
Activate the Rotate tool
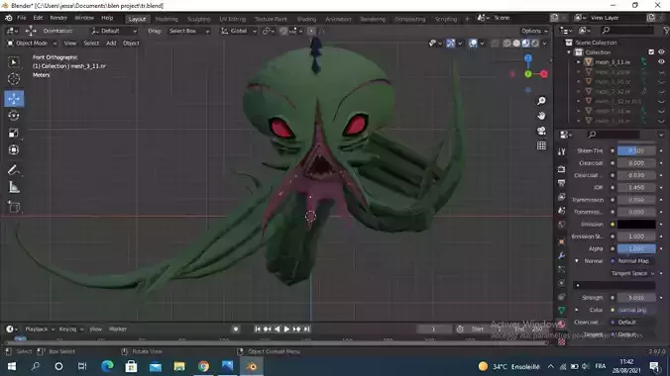(14, 116)
